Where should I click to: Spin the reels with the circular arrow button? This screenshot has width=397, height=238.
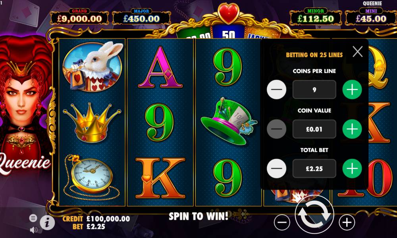point(314,215)
